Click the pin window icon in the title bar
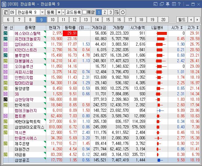This screenshot has height=166, width=202. click(168, 4)
